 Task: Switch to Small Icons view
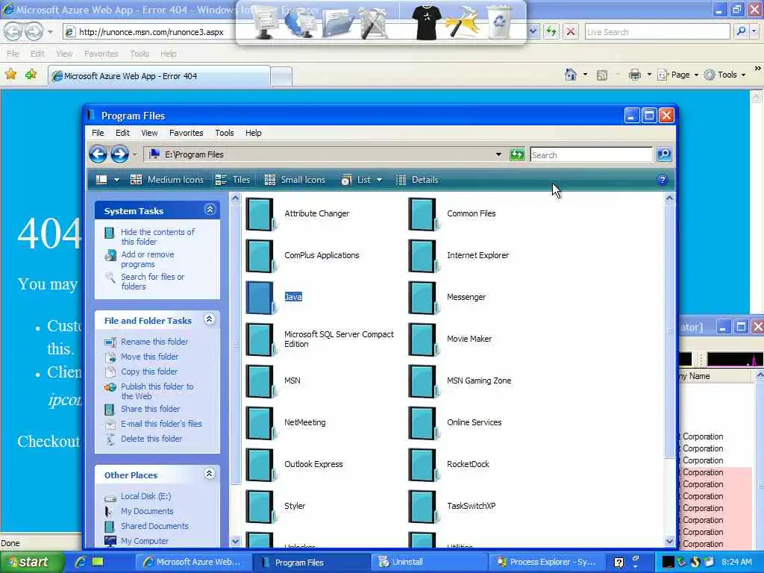(x=295, y=180)
